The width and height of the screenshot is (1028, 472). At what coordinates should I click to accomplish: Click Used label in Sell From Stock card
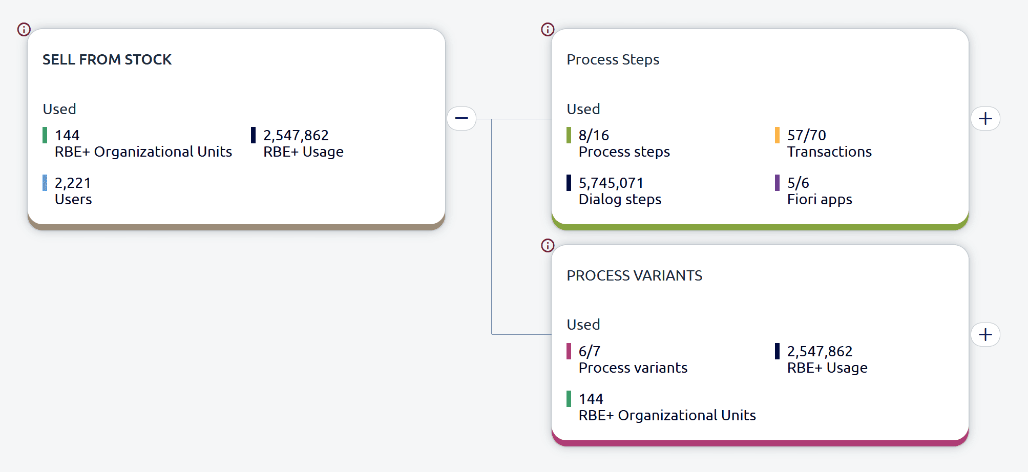[59, 109]
